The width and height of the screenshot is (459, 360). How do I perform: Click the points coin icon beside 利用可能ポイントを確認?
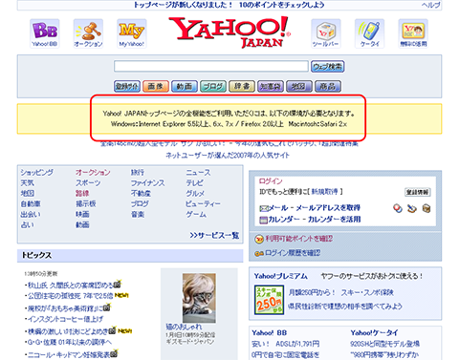(259, 239)
